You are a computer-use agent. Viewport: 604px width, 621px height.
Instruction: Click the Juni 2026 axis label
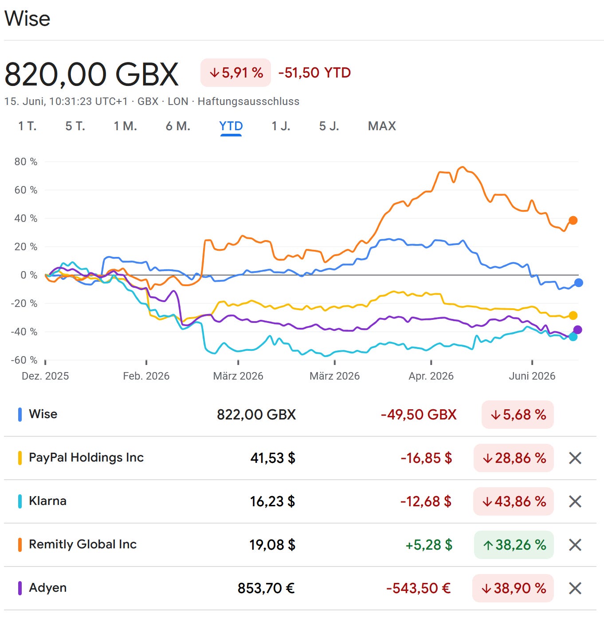pyautogui.click(x=532, y=376)
